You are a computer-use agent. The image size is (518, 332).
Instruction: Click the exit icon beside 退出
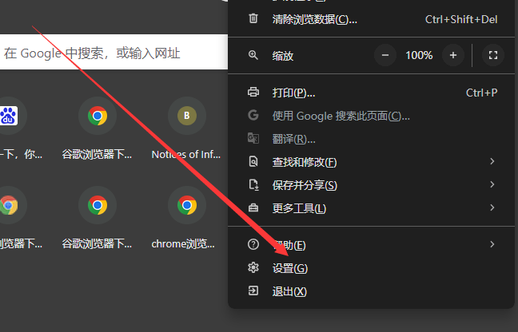pyautogui.click(x=253, y=290)
